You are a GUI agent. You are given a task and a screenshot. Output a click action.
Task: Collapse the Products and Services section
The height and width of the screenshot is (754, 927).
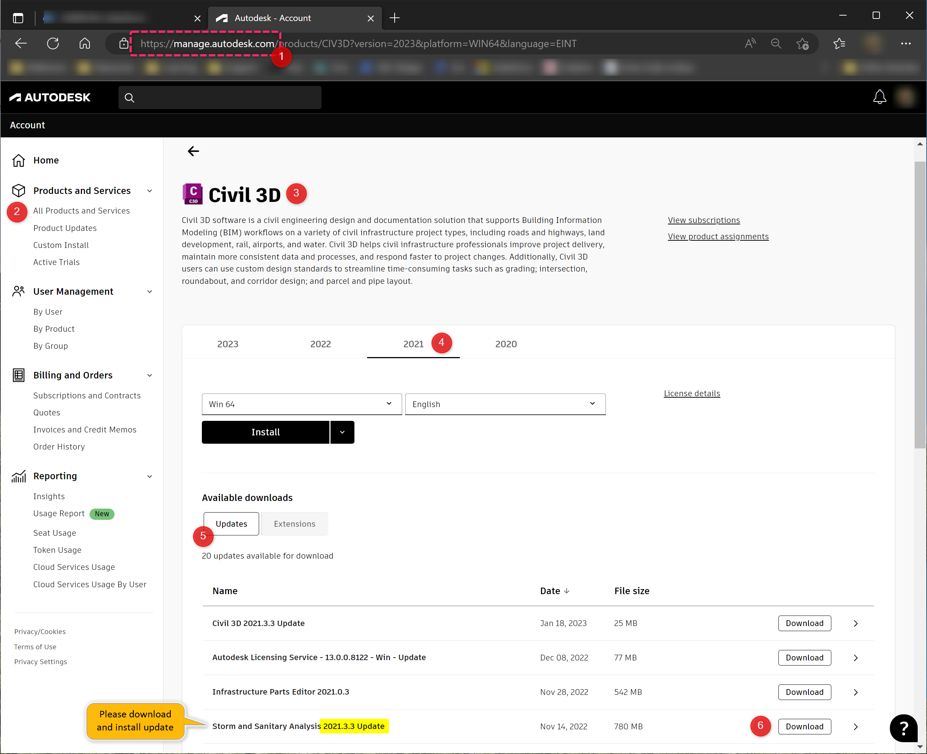click(150, 191)
